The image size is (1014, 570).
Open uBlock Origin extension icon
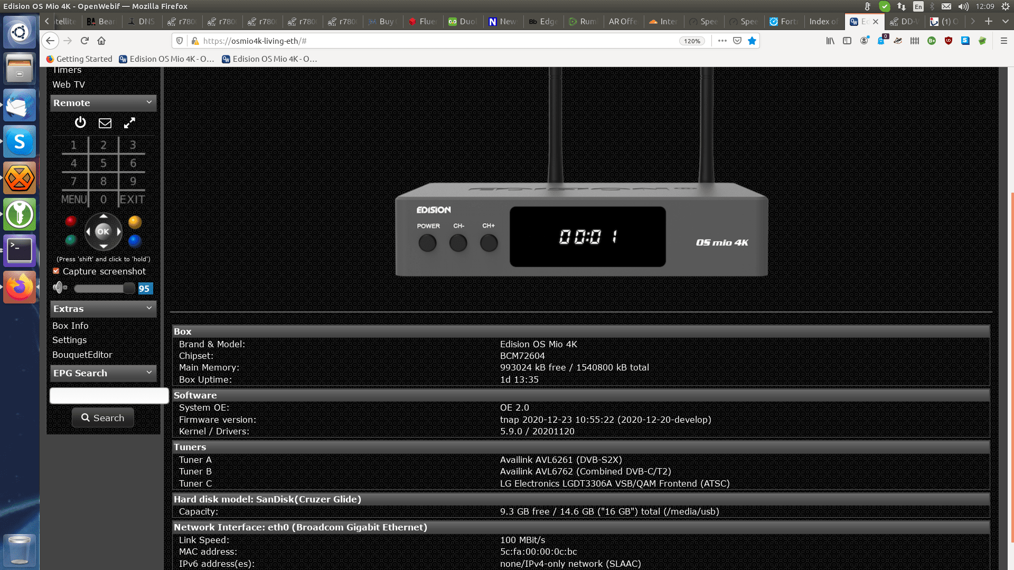949,41
